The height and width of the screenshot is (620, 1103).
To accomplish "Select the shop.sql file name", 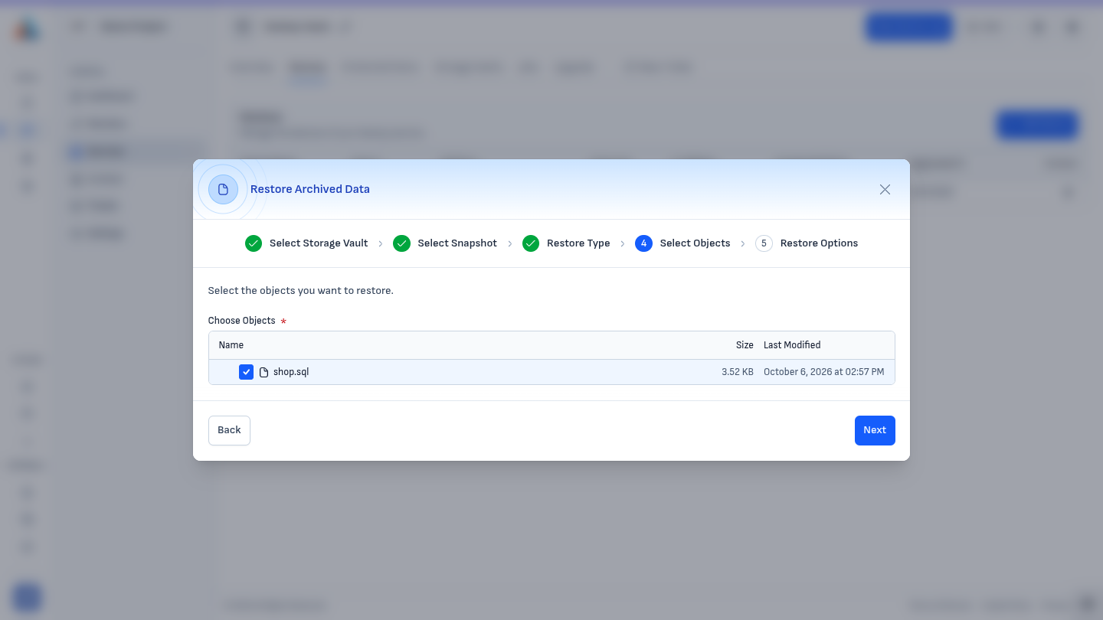I will 291,372.
